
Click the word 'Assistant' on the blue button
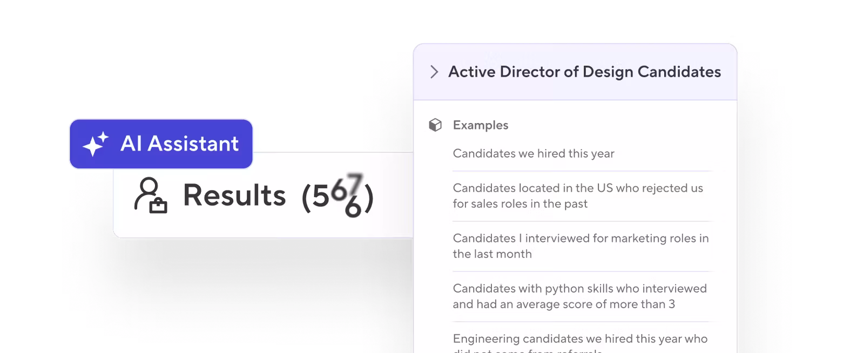point(193,144)
